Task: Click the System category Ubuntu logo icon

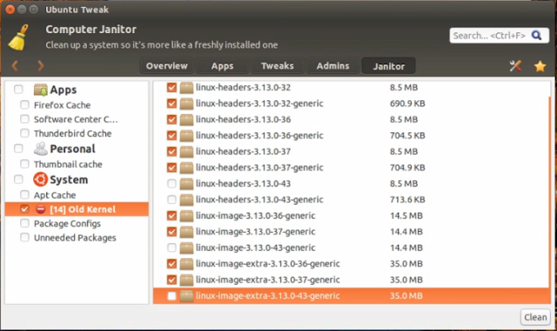Action: (41, 179)
